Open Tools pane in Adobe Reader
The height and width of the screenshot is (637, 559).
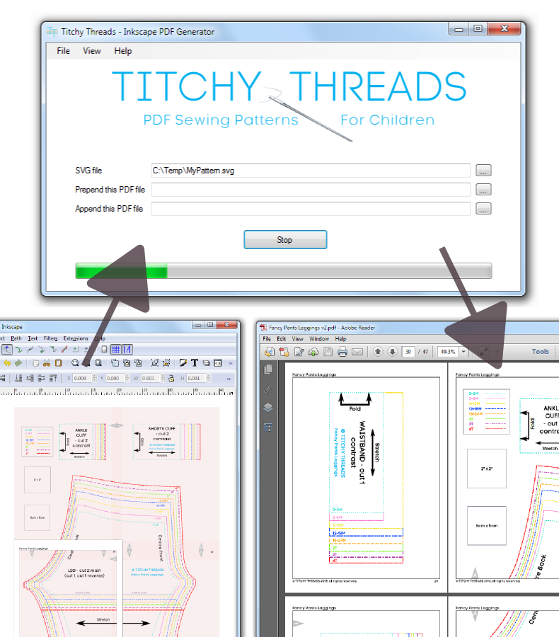[541, 352]
